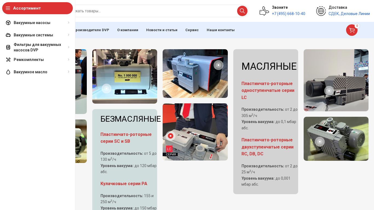Open the О компании menu item
The width and height of the screenshot is (374, 210).
tap(128, 30)
